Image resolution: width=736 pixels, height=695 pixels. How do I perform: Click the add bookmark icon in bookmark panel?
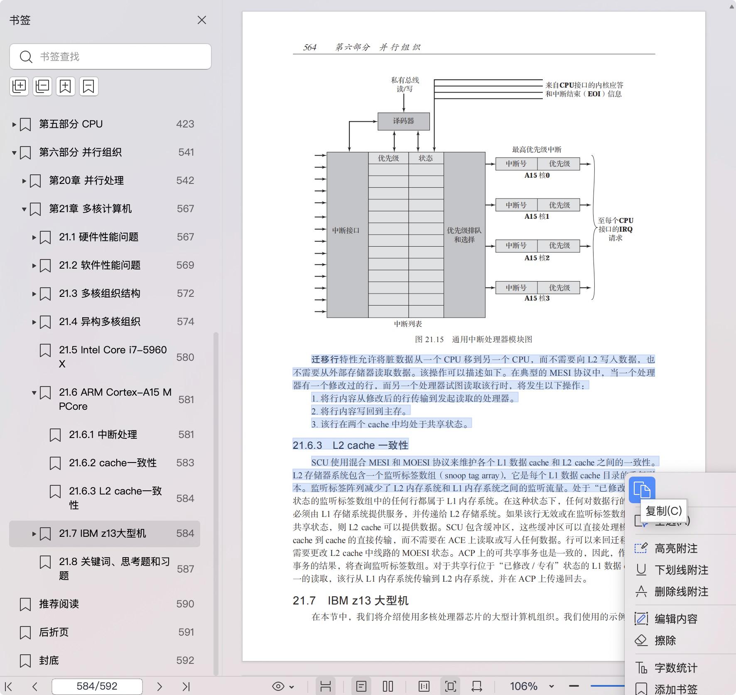(66, 86)
